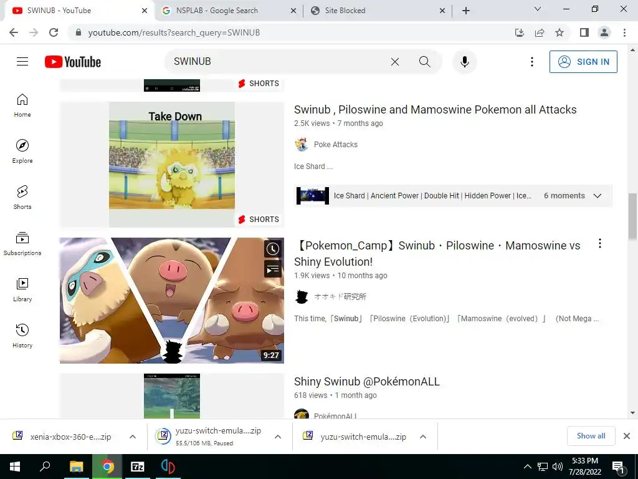Install app icon in address bar

[x=520, y=32]
